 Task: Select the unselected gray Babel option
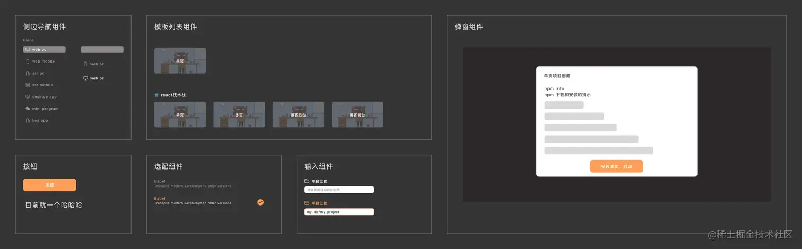pos(193,183)
